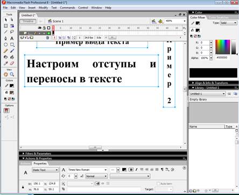Expand the Filters & Parameters panel
The width and height of the screenshot is (239, 195).
(23, 154)
